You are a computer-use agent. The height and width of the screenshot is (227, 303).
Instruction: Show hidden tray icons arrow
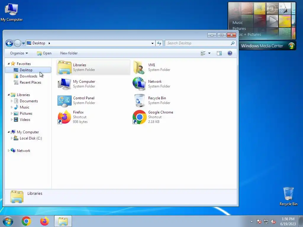(252, 222)
